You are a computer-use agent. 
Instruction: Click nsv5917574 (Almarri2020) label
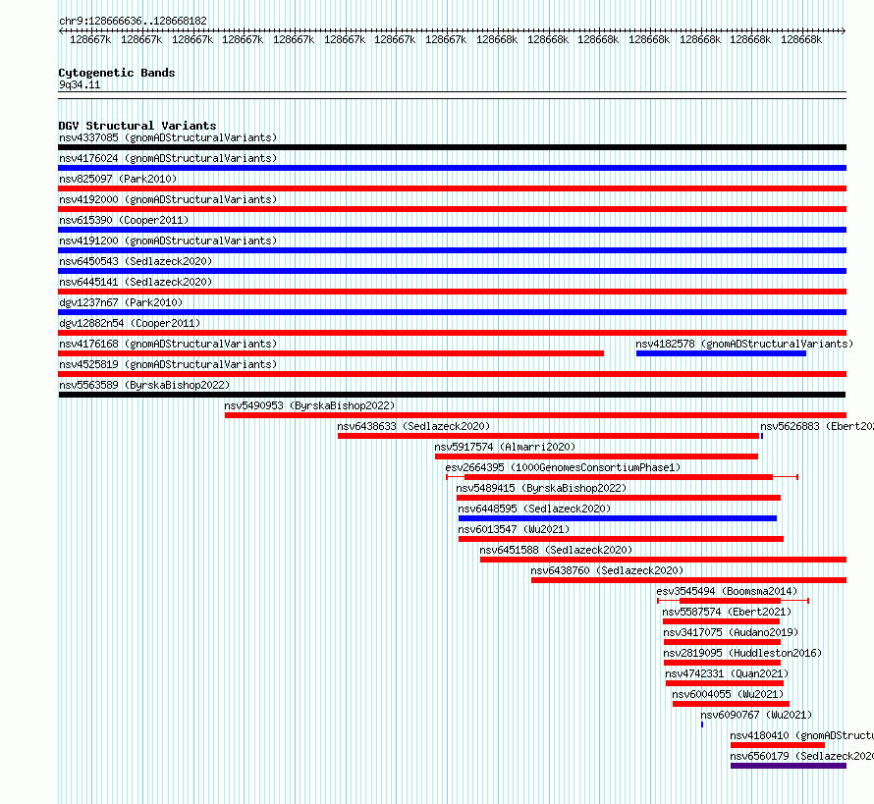click(x=505, y=447)
